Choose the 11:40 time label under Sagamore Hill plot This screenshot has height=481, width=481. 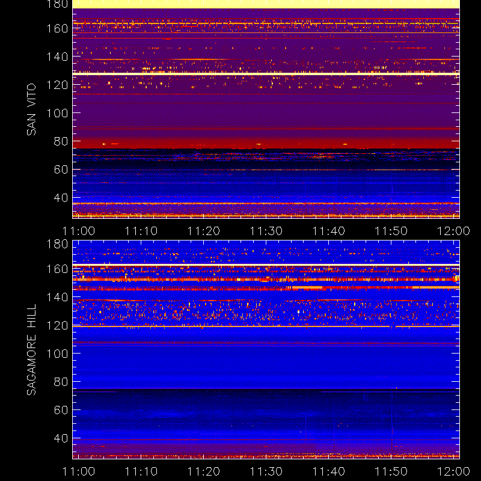pyautogui.click(x=328, y=471)
